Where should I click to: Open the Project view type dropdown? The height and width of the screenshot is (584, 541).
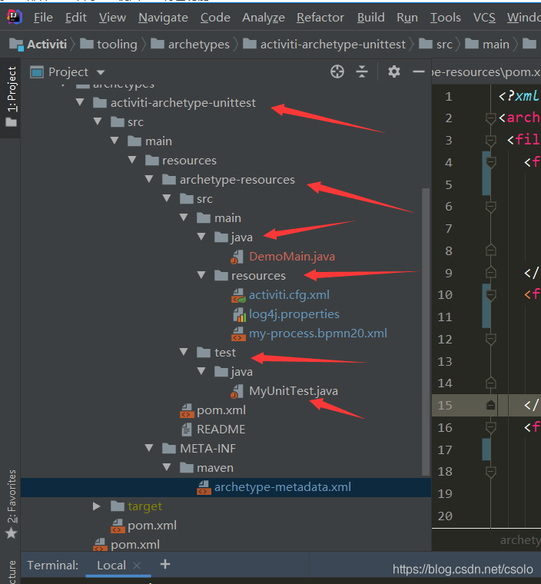click(101, 72)
